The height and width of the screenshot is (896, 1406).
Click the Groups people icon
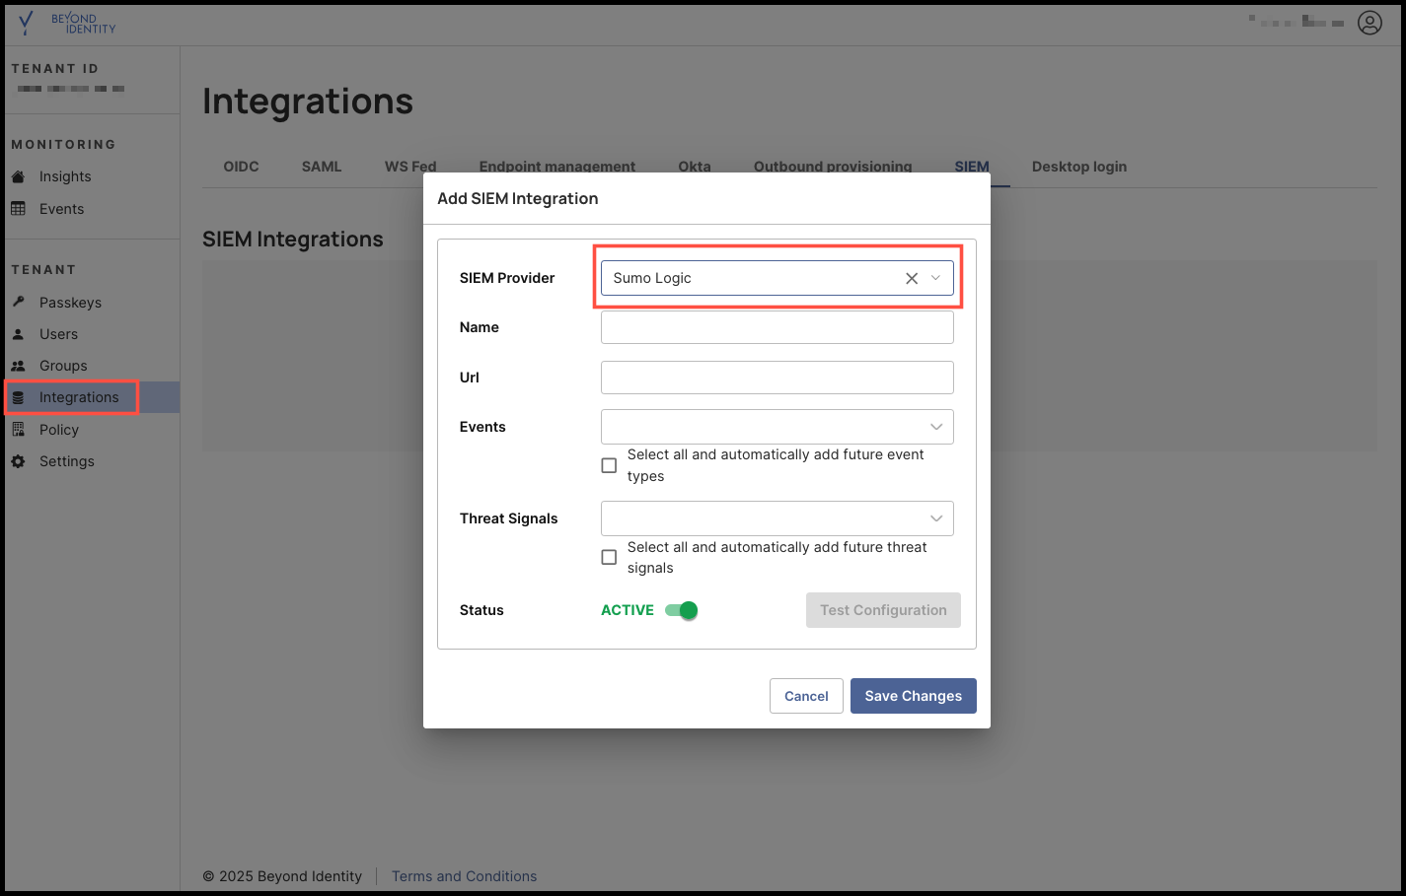tap(18, 366)
